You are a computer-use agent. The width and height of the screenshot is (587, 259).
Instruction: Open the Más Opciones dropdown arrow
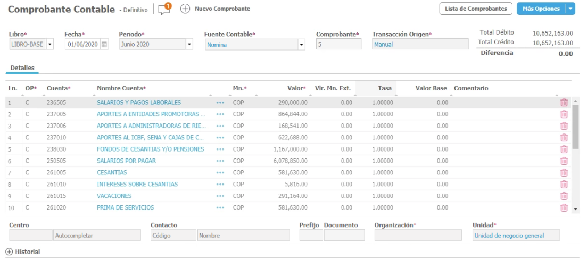[x=571, y=9]
